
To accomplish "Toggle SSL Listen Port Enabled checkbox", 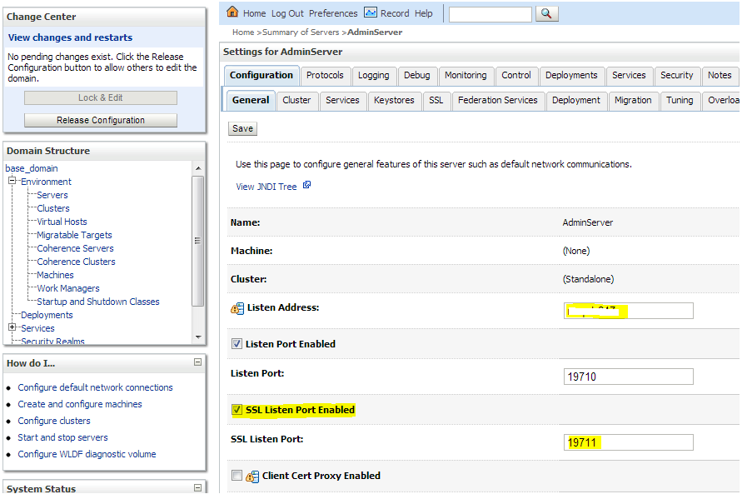I will pos(237,410).
